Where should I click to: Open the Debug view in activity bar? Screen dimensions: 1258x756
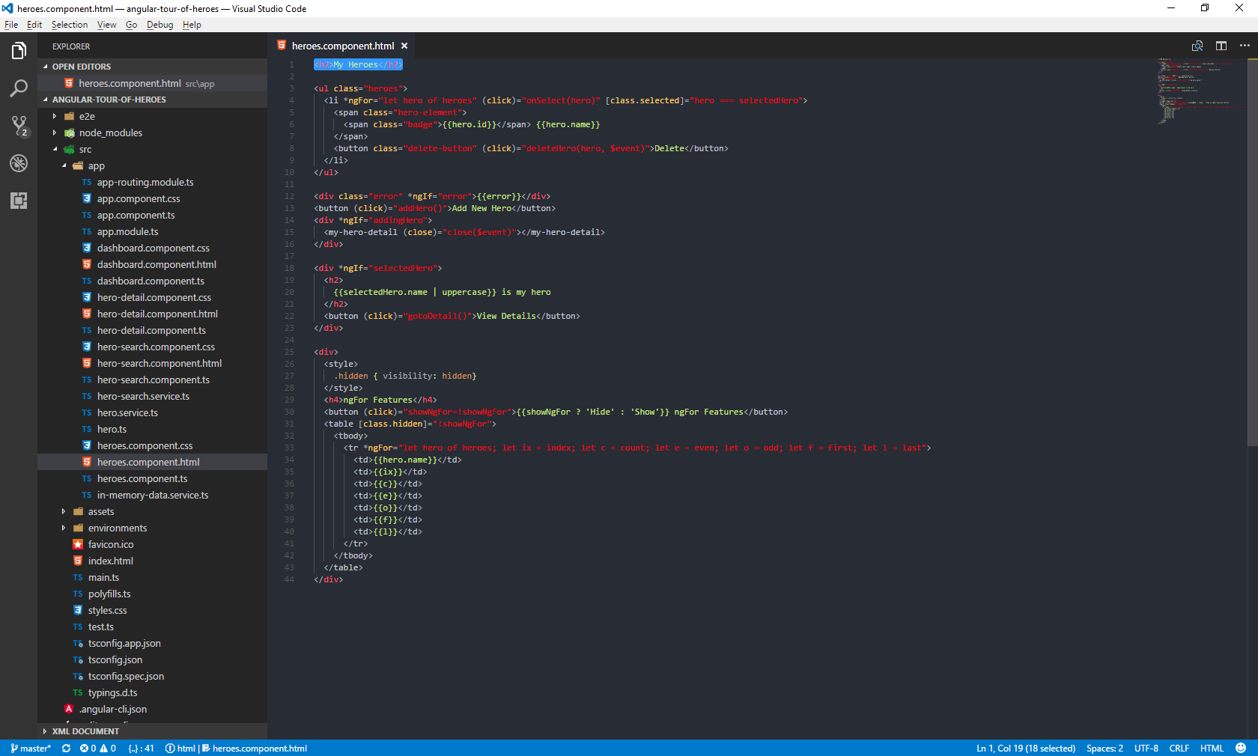(x=19, y=163)
